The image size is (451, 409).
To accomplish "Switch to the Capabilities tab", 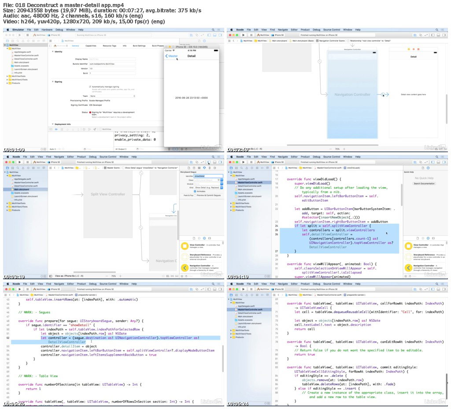I will (91, 46).
